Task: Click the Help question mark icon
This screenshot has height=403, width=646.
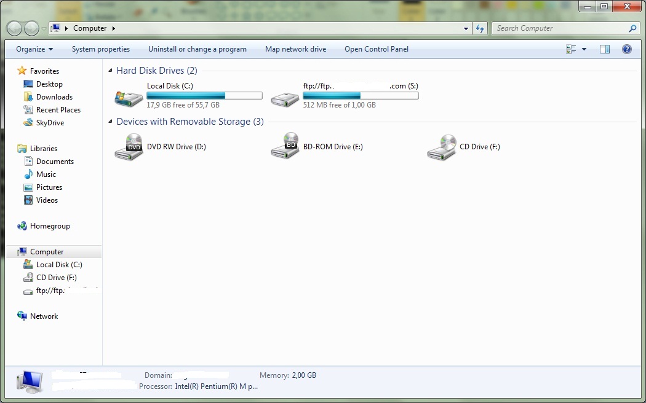Action: tap(627, 49)
